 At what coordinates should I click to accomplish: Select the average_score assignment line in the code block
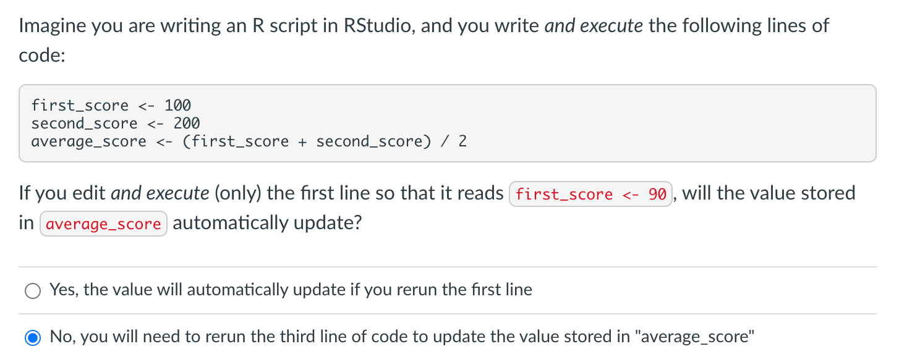pyautogui.click(x=250, y=141)
